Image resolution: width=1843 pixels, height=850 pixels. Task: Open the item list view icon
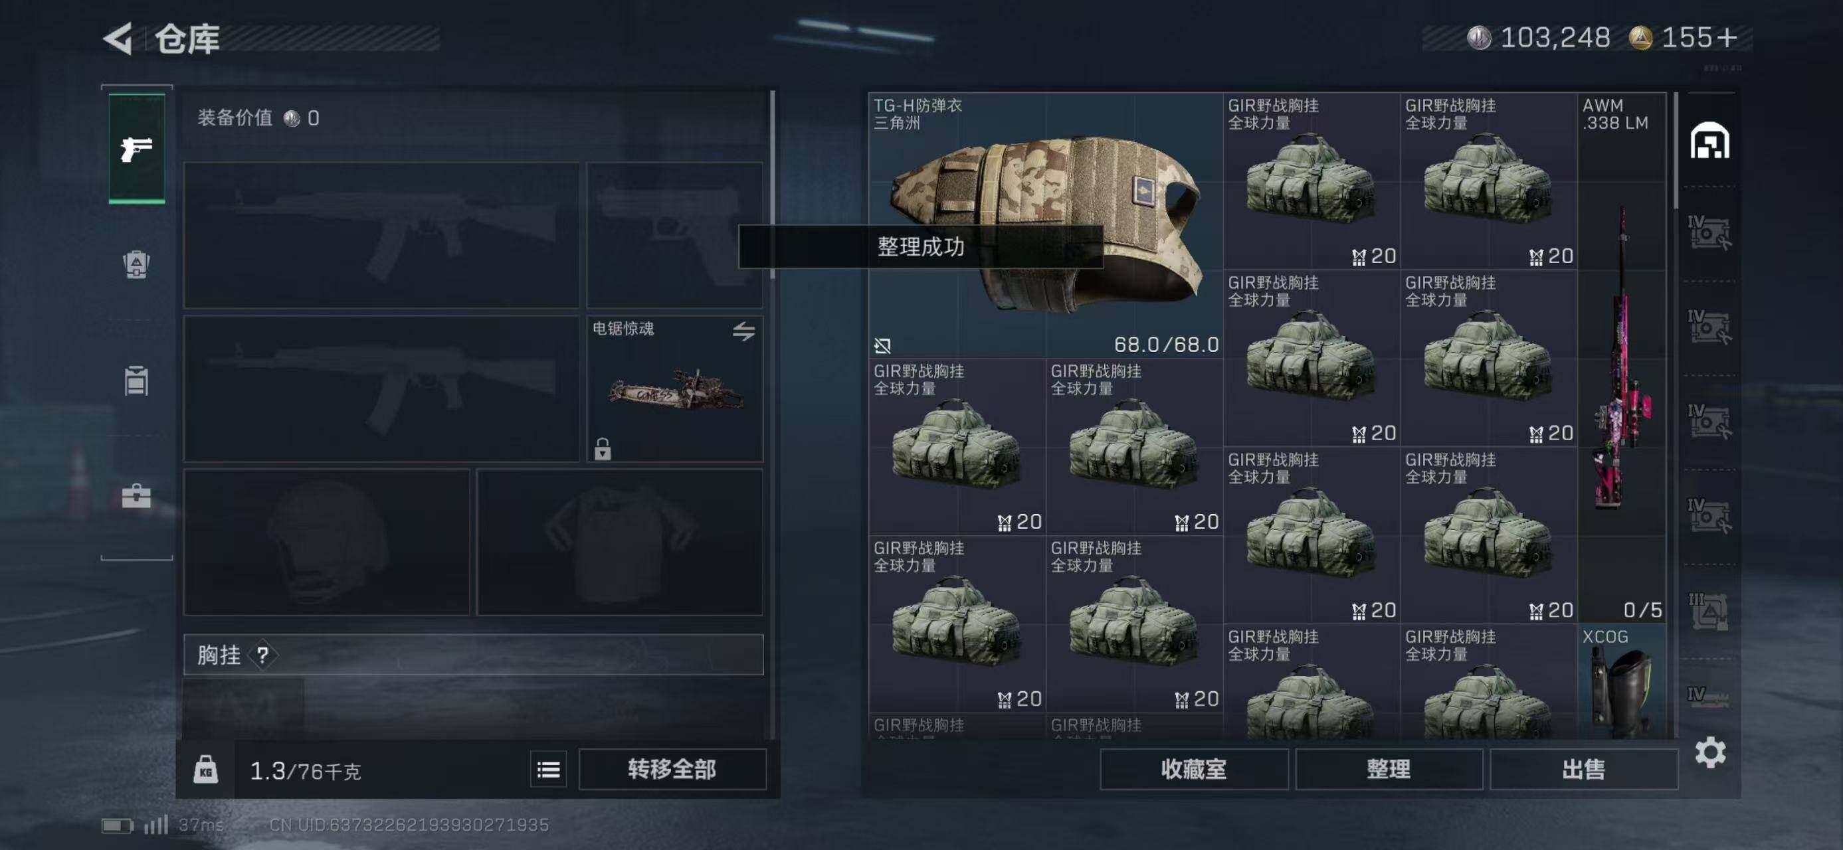[549, 769]
